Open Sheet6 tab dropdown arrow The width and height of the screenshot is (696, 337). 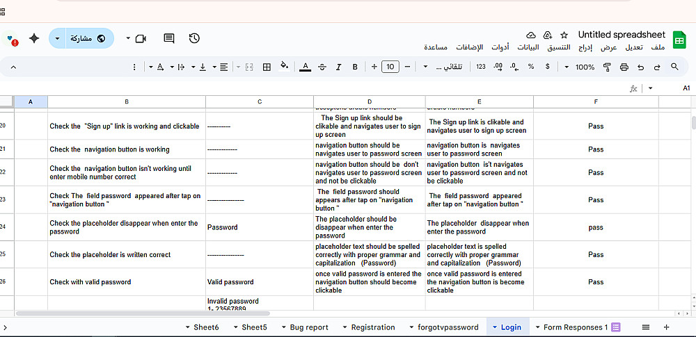[x=188, y=328]
